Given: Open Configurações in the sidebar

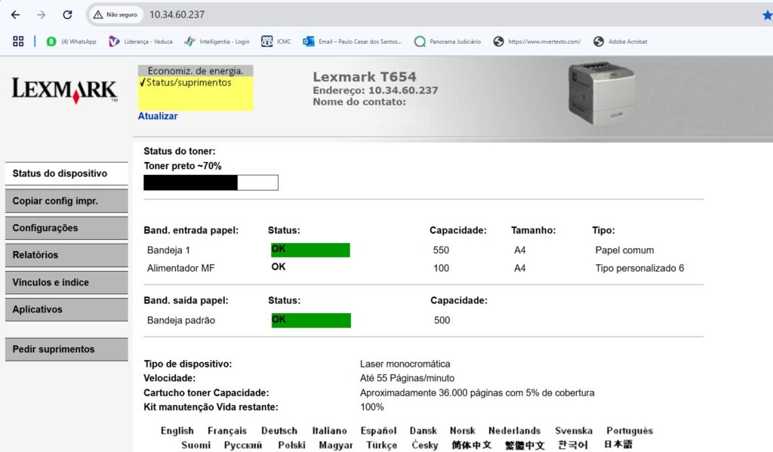Looking at the screenshot, I should [x=66, y=228].
